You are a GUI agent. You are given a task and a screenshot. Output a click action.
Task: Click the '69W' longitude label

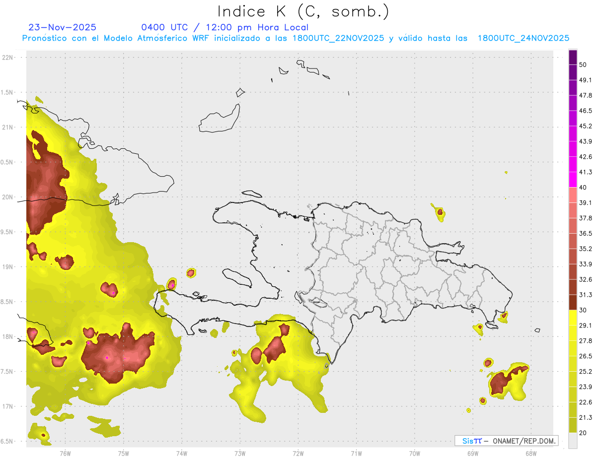pos(472,453)
